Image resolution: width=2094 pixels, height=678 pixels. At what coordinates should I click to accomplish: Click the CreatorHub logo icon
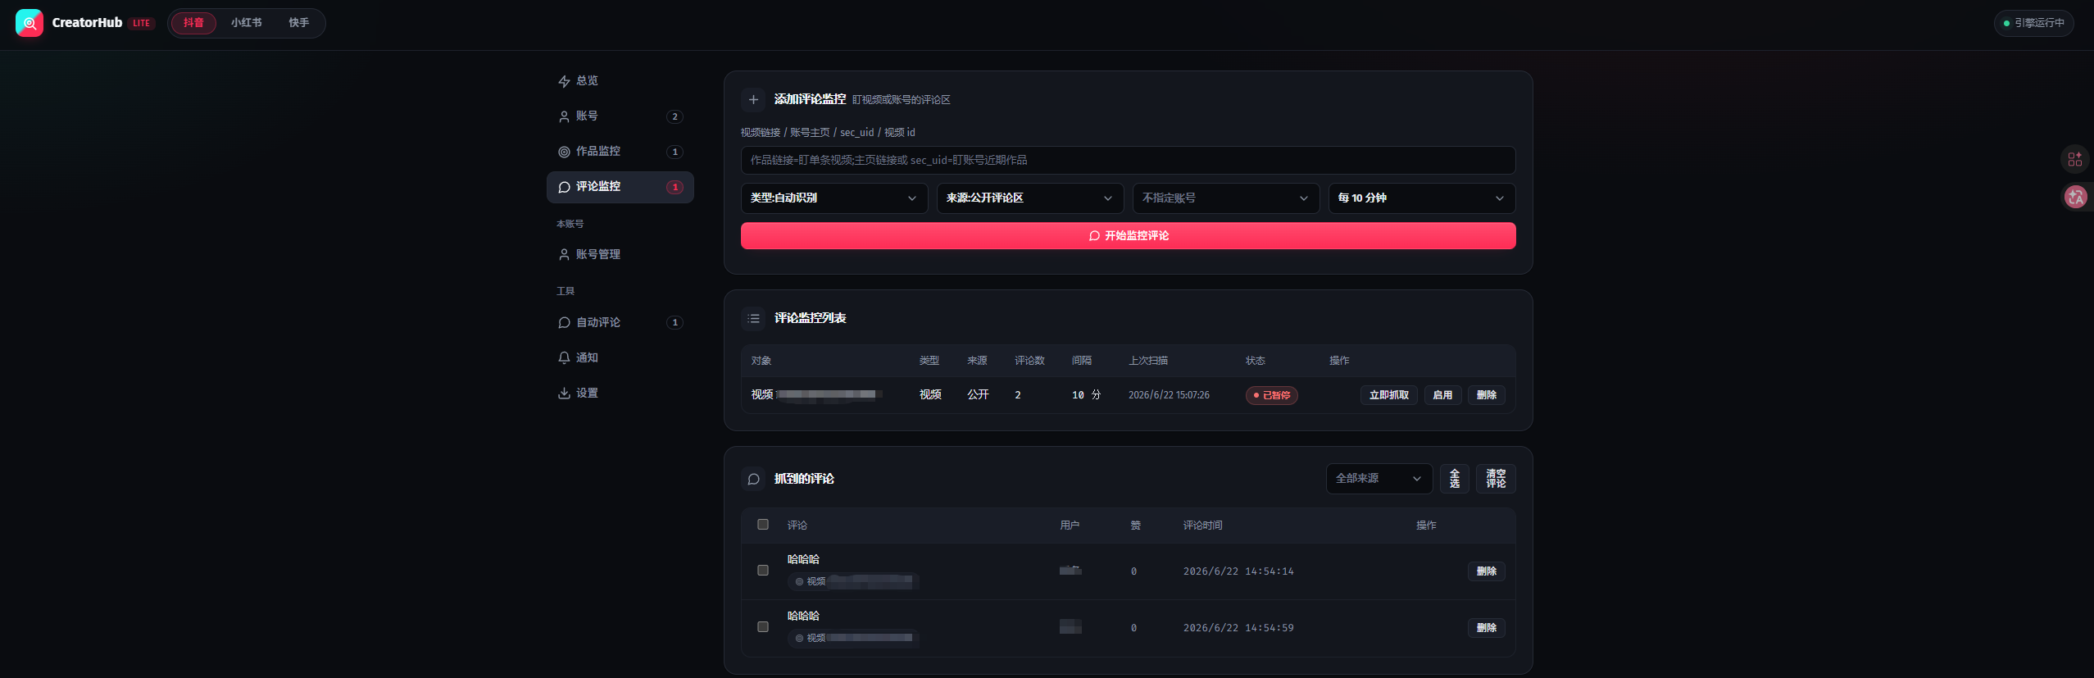point(30,23)
